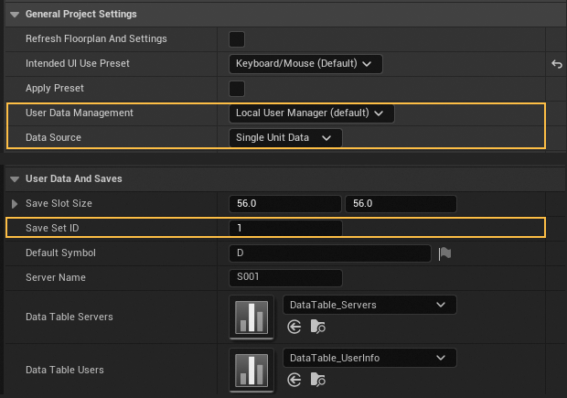Image resolution: width=567 pixels, height=398 pixels.
Task: Browse to DataTable_Servers in Content Browser
Action: click(x=317, y=327)
